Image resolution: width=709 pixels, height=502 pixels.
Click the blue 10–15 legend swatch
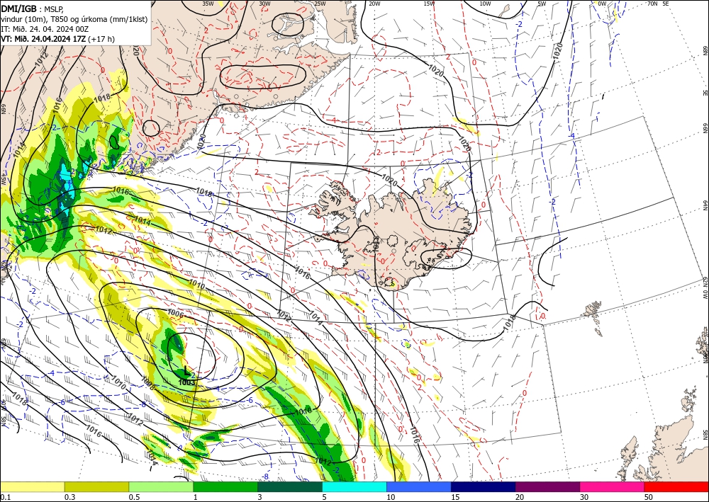[419, 486]
